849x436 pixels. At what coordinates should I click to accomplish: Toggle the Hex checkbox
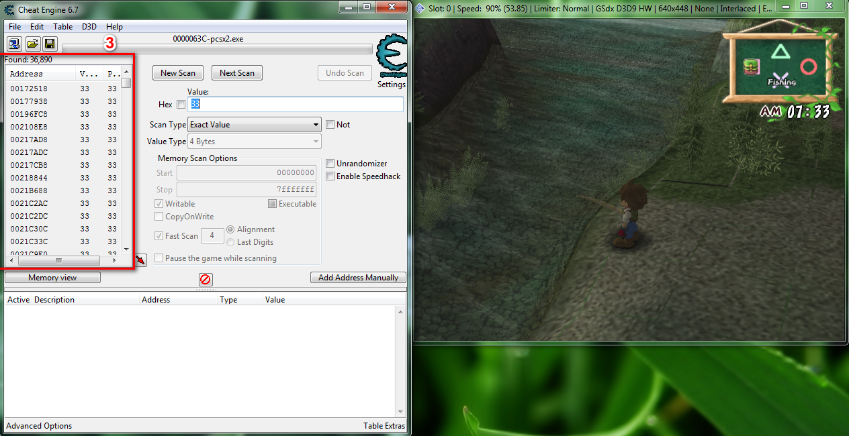181,105
